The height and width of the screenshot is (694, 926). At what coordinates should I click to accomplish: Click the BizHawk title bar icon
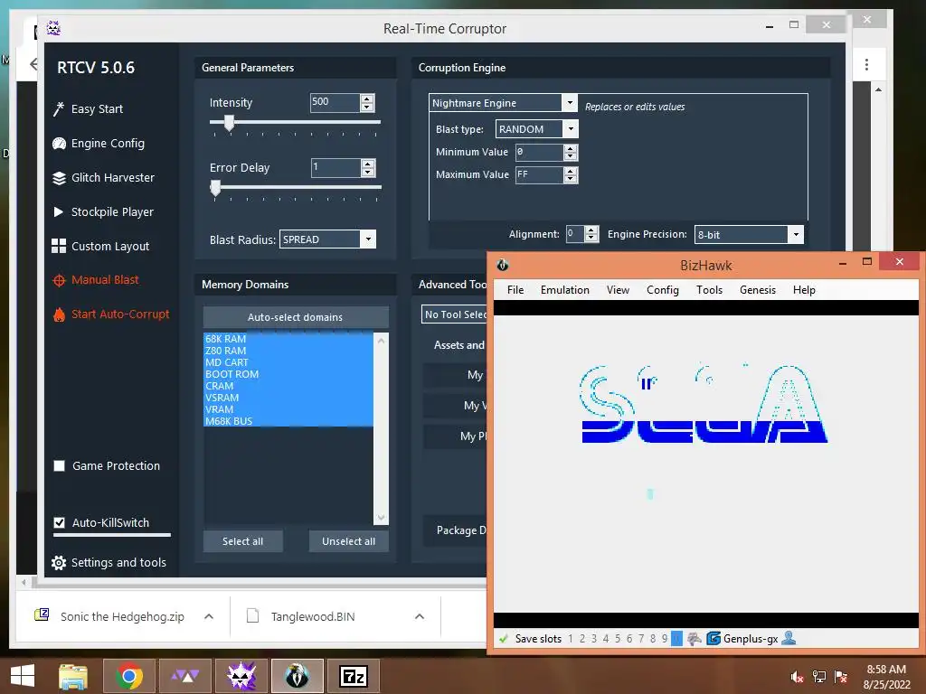(503, 265)
